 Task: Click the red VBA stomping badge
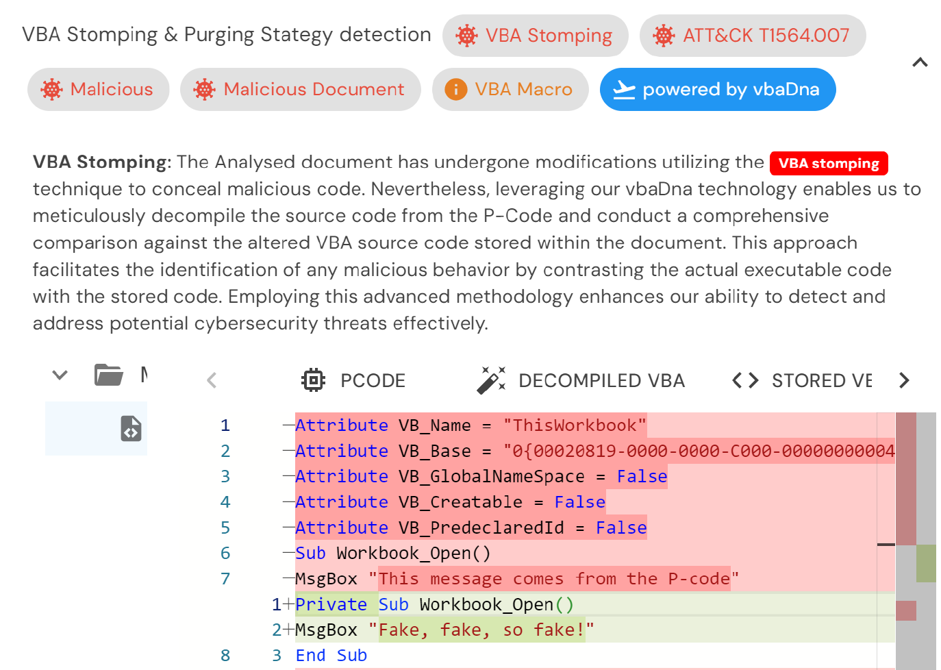coord(829,163)
